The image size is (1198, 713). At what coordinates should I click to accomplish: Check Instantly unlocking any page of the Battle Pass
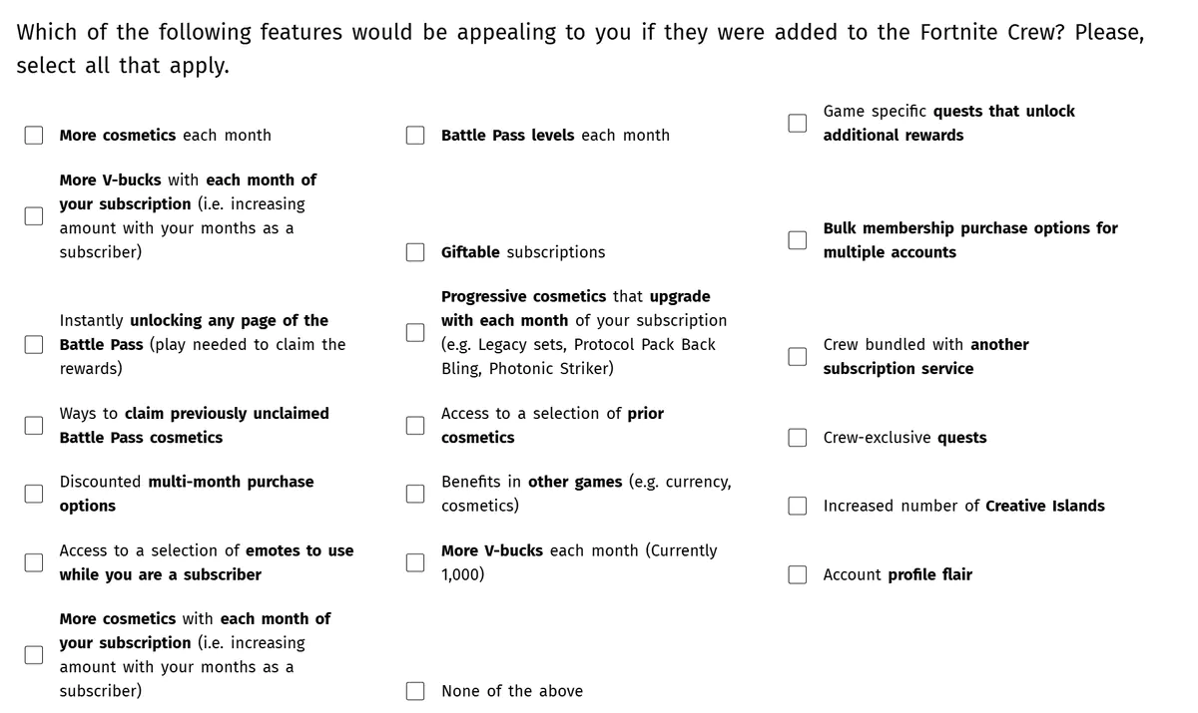33,345
